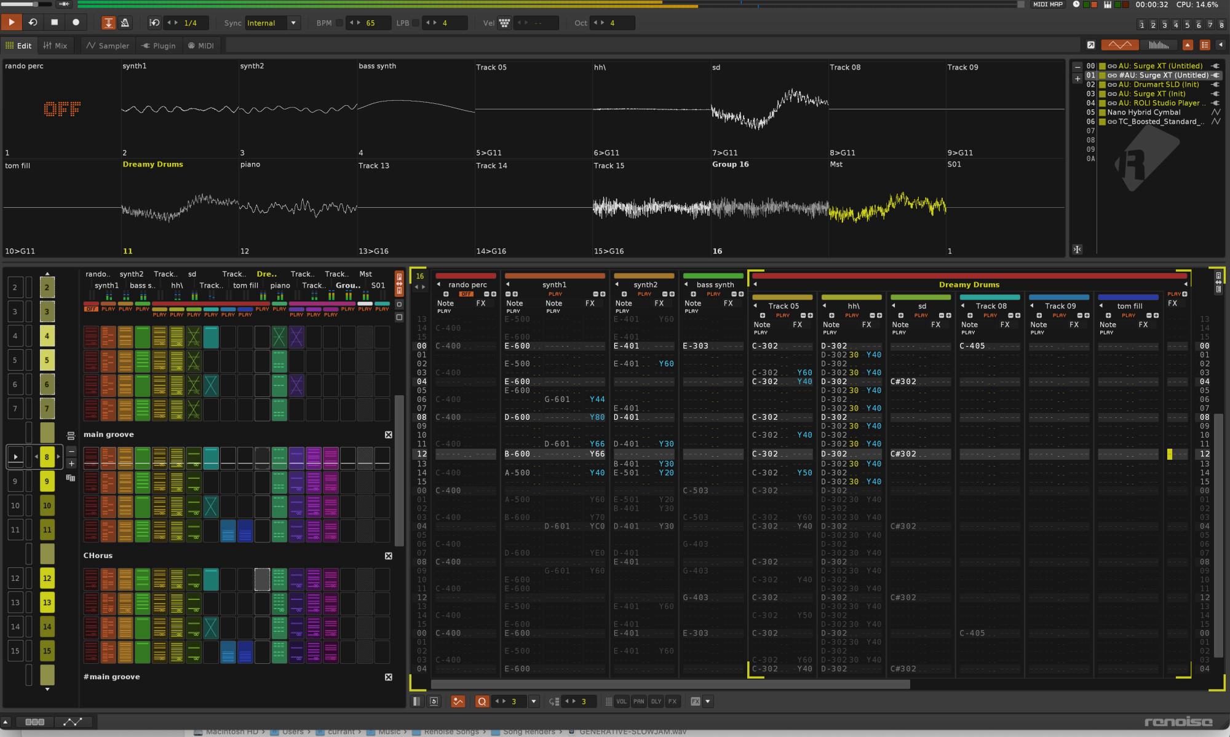Toggle the automation follow icon in bottom toolbar

(x=458, y=701)
